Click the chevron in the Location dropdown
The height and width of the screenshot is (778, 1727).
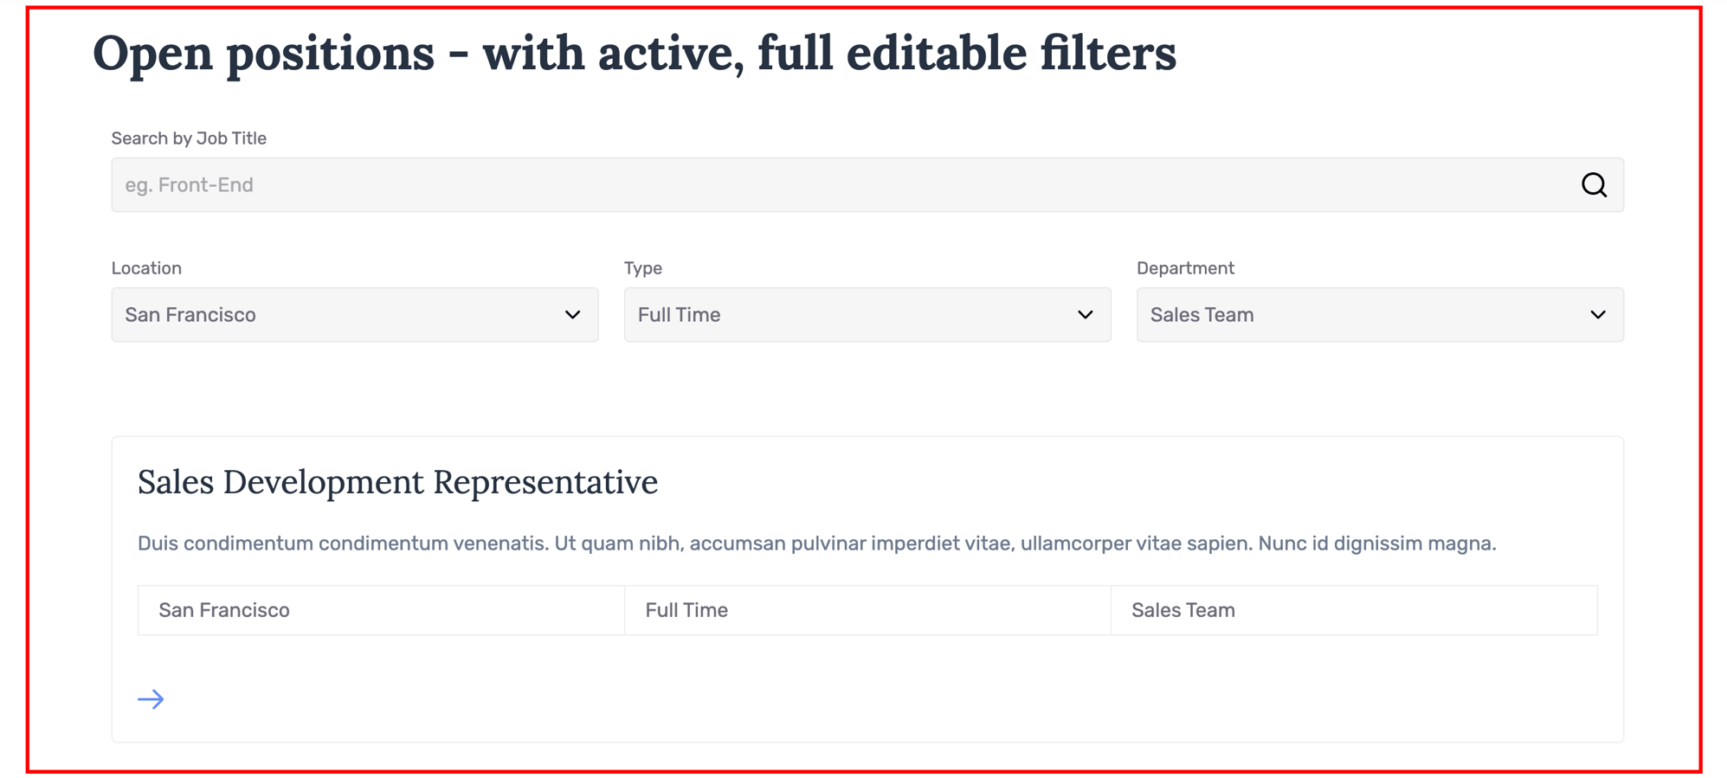point(572,315)
